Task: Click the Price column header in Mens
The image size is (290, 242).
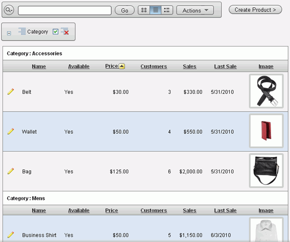Action: coord(112,211)
